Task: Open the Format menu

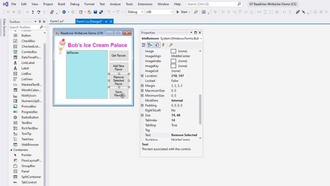Action: 89,4
